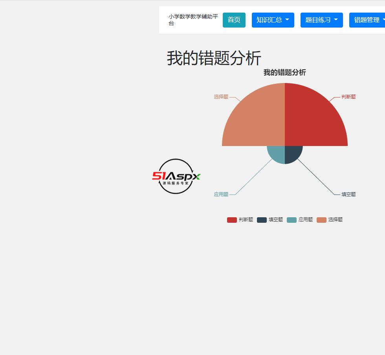Click the dark blue 填空题 pie slice
This screenshot has width=385, height=355.
point(293,153)
